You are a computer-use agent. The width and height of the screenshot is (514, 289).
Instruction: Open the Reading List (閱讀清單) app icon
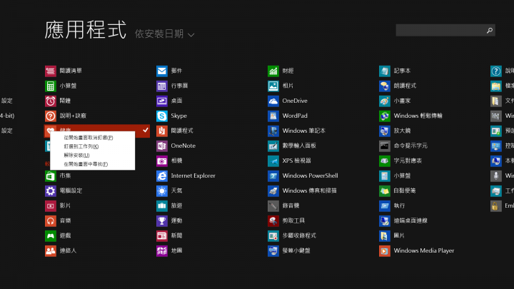coord(51,71)
